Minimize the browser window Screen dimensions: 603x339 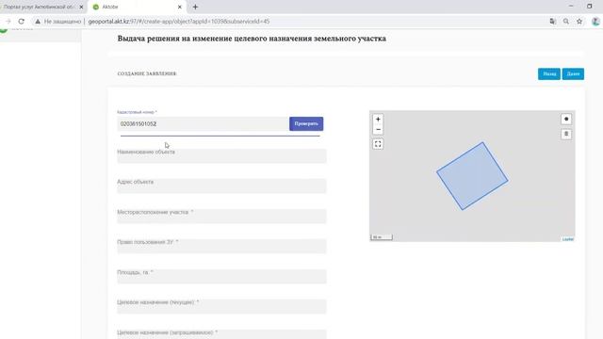[x=571, y=7]
